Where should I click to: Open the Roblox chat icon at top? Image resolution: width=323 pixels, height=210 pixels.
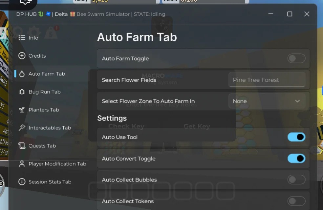(x=26, y=2)
